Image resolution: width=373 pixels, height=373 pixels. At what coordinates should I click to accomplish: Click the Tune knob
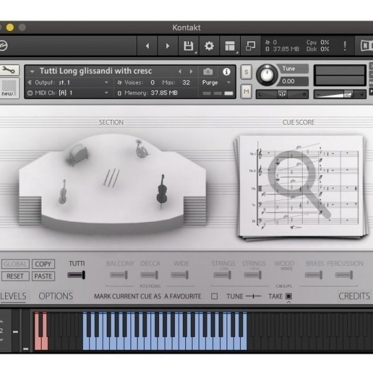click(x=267, y=75)
